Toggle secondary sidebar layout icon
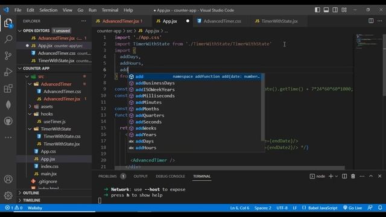 pyautogui.click(x=335, y=10)
